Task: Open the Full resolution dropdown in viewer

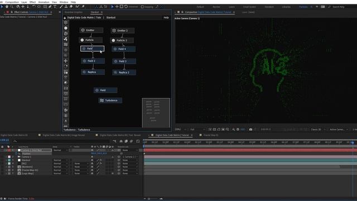Action: click(x=197, y=130)
